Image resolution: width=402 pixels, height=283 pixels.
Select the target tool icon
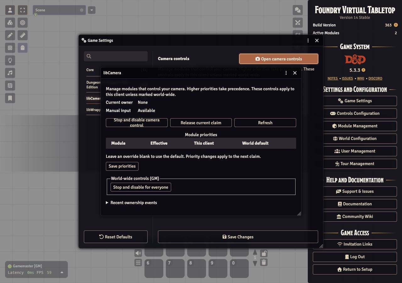click(23, 23)
